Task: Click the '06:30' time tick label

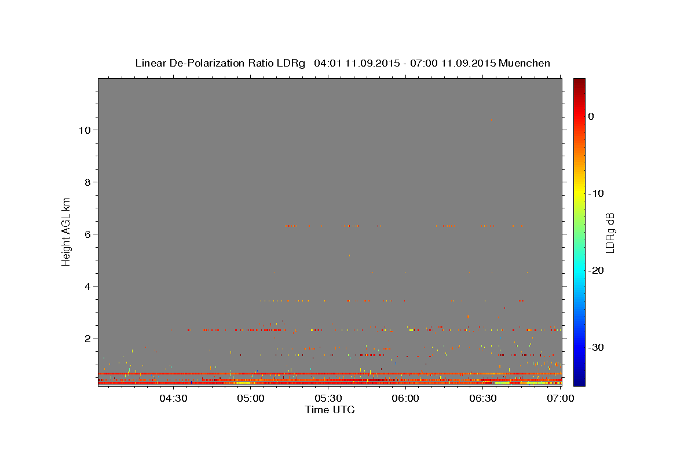Action: click(483, 398)
